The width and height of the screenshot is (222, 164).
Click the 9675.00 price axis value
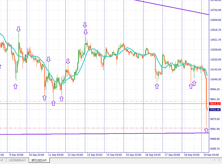coord(216,119)
